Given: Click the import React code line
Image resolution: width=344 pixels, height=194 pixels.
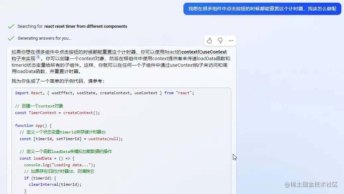Looking at the screenshot, I should (104, 93).
